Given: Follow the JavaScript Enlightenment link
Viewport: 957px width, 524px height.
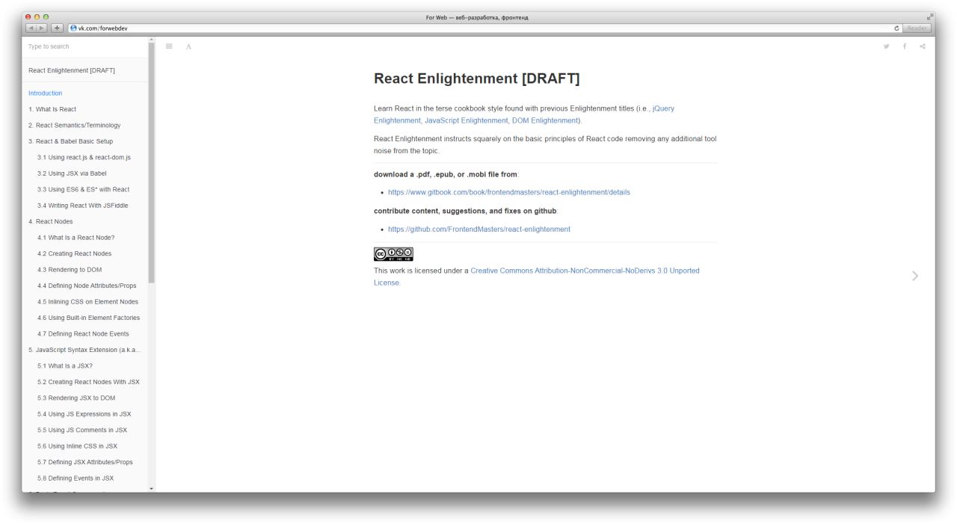Looking at the screenshot, I should 466,120.
